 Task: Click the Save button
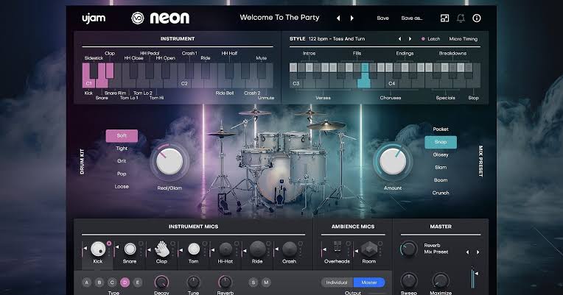coord(382,18)
